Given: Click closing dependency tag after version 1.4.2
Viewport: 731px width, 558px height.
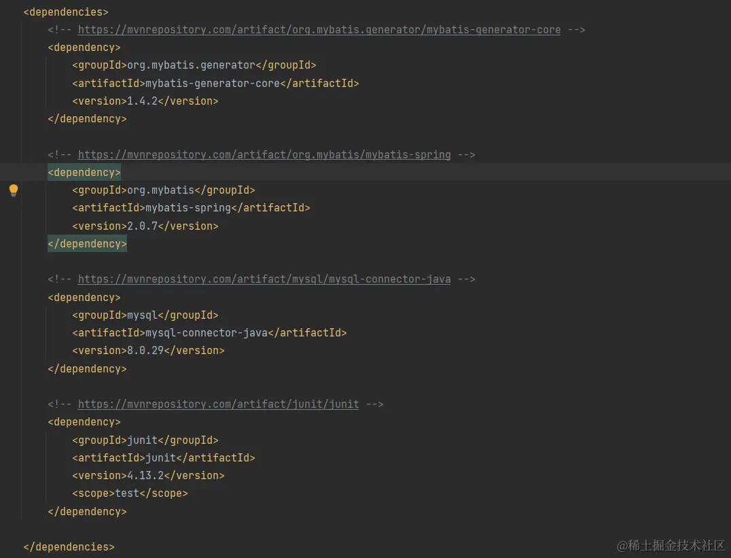Looking at the screenshot, I should coord(87,119).
